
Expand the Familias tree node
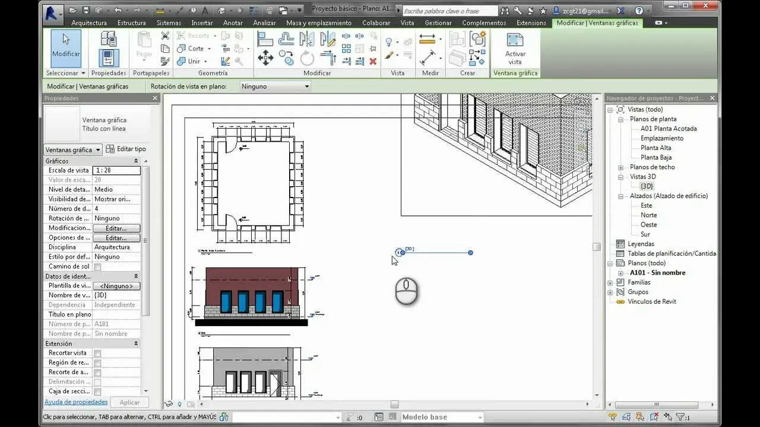point(612,282)
